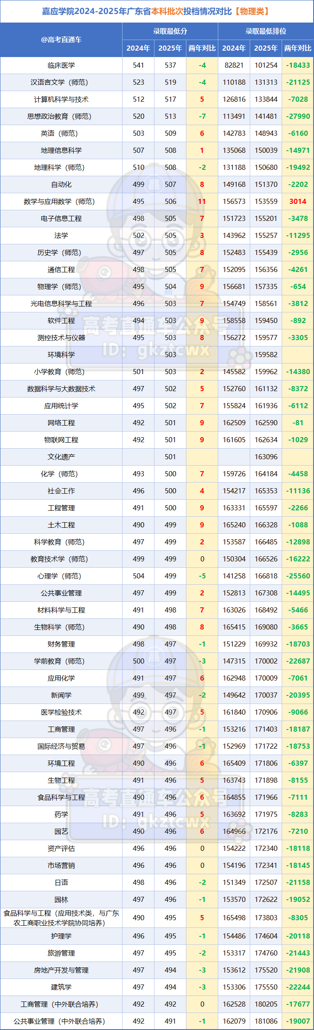This screenshot has height=1030, width=314.
Task: Click the 医学检验技术 major name
Action: pyautogui.click(x=61, y=712)
